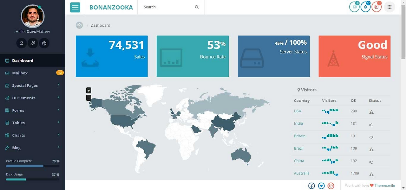
Task: Expand the Forms menu chevron
Action: 59,110
